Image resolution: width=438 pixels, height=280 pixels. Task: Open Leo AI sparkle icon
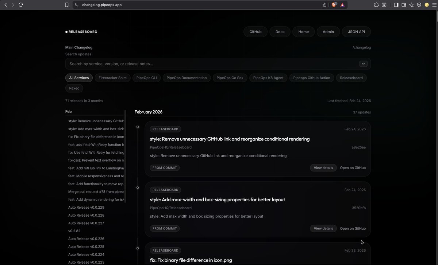pos(411,5)
